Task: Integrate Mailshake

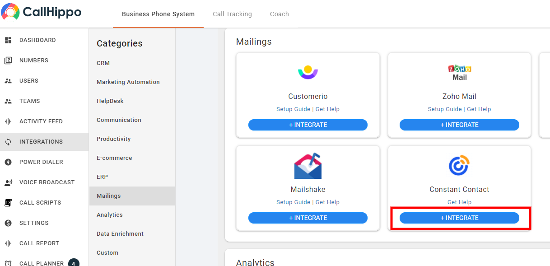Action: point(308,218)
